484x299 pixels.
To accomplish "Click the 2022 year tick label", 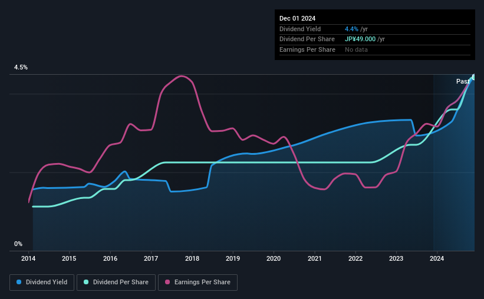I will coord(355,258).
